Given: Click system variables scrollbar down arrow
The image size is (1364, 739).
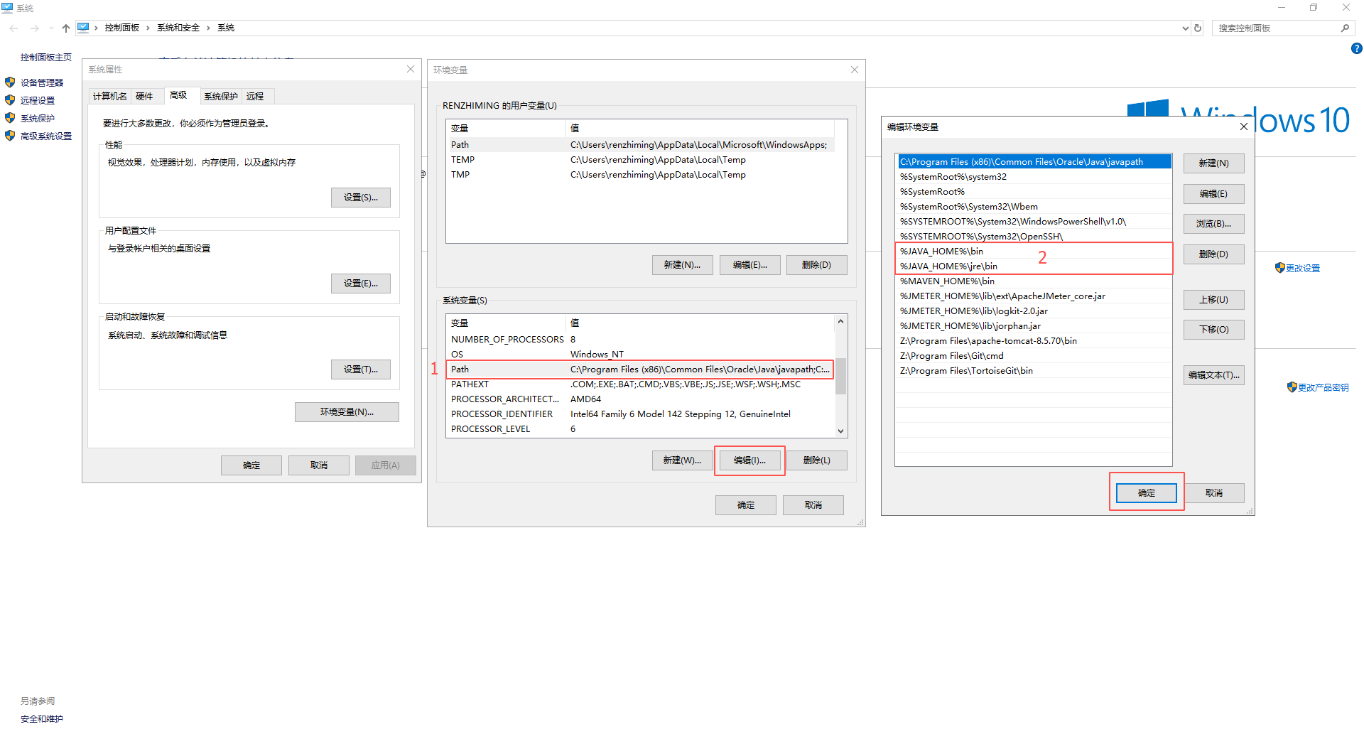Looking at the screenshot, I should (840, 431).
